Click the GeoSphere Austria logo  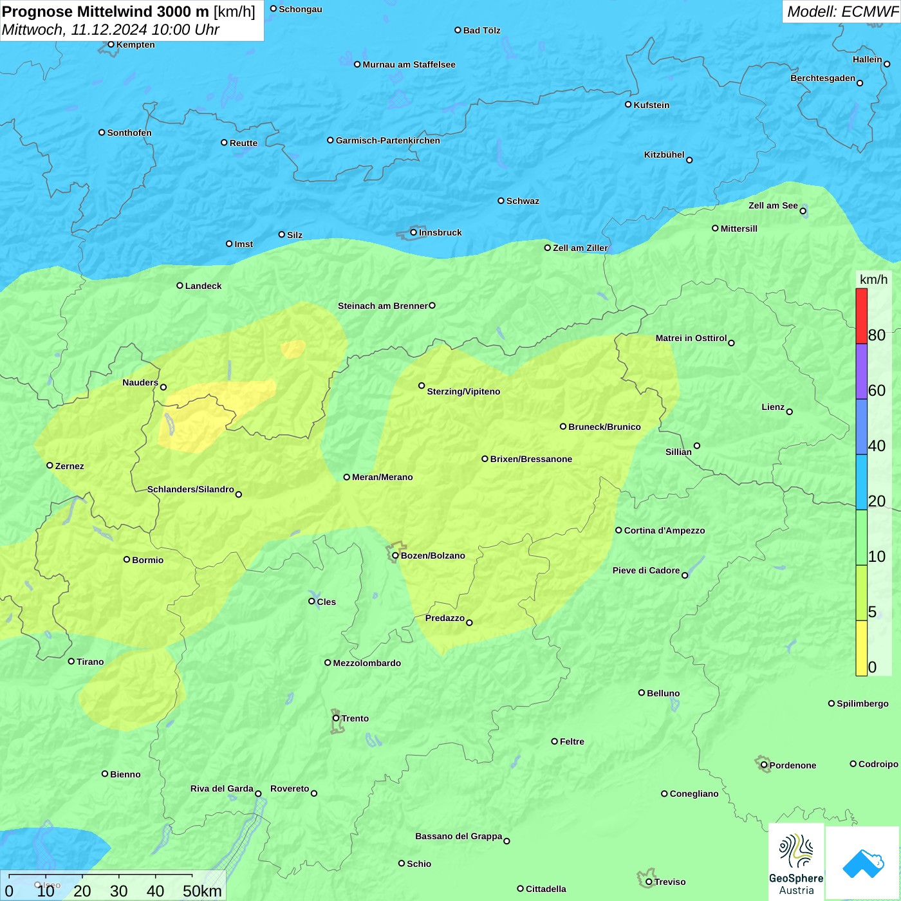[x=796, y=862]
